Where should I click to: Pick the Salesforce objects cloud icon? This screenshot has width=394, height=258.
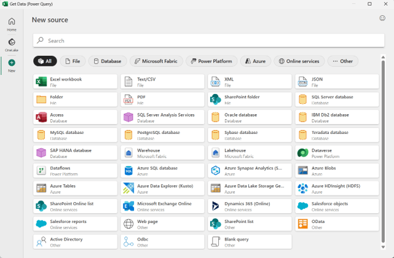[303, 206]
